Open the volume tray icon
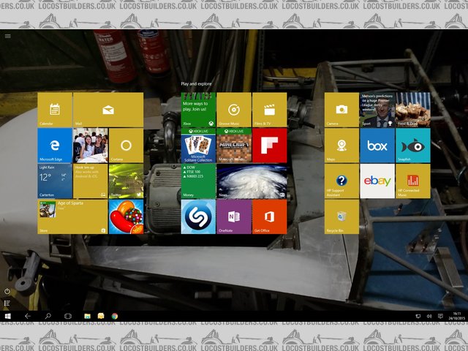The image size is (468, 351). 429,317
